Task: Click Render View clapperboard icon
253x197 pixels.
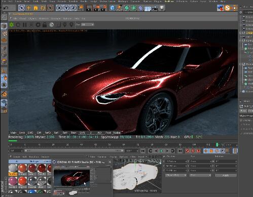Action: [89, 8]
